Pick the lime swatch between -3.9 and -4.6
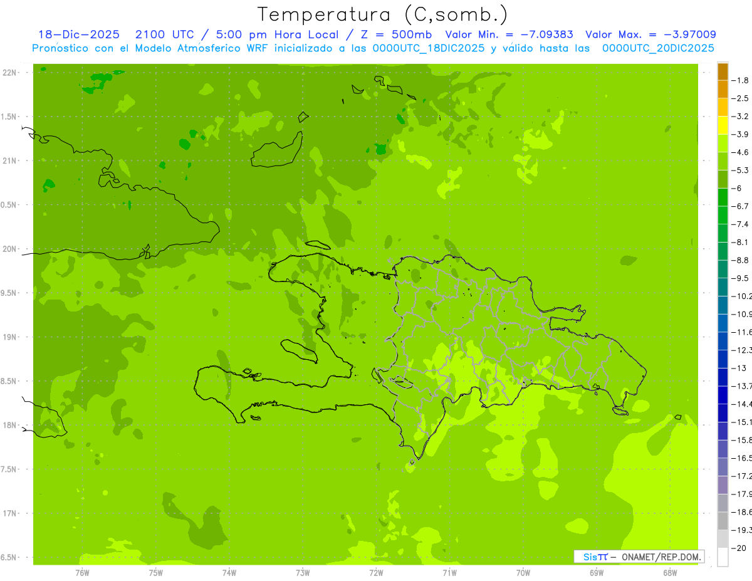This screenshot has width=752, height=581. coord(723,143)
